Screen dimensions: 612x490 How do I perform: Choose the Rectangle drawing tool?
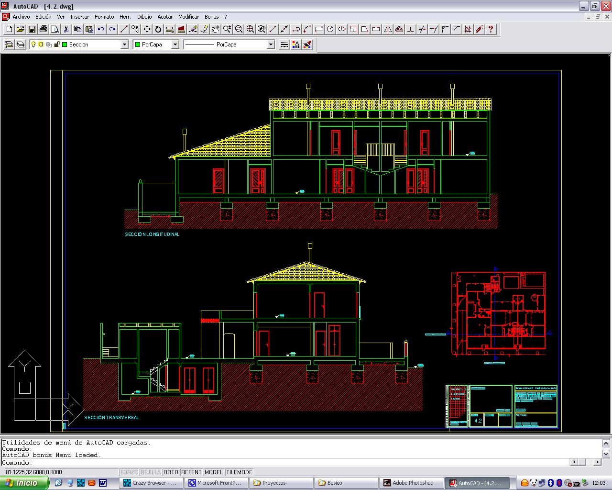pos(319,29)
